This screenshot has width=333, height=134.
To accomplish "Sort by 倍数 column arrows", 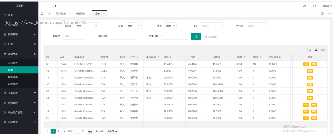I will click(260, 57).
